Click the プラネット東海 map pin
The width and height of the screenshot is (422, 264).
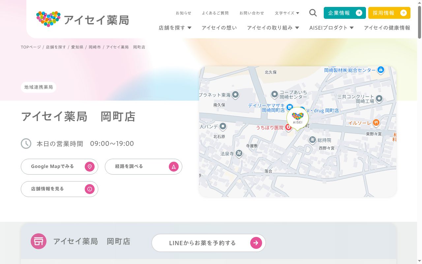(235, 95)
